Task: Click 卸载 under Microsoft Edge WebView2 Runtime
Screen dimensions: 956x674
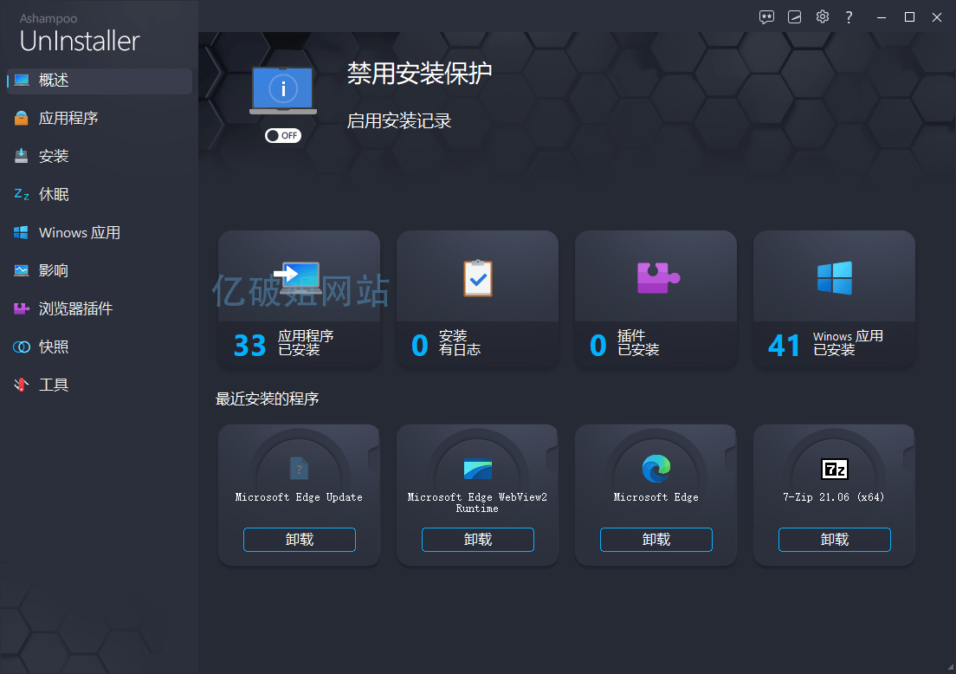Action: coord(477,540)
